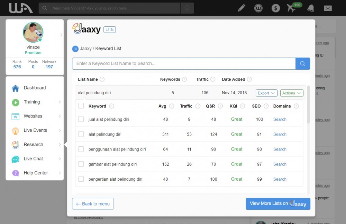
Task: Expand the Help Center submenu chevron
Action: [60, 173]
